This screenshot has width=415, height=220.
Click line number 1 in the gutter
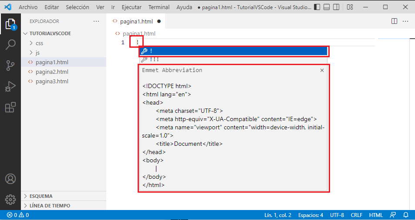pyautogui.click(x=123, y=42)
